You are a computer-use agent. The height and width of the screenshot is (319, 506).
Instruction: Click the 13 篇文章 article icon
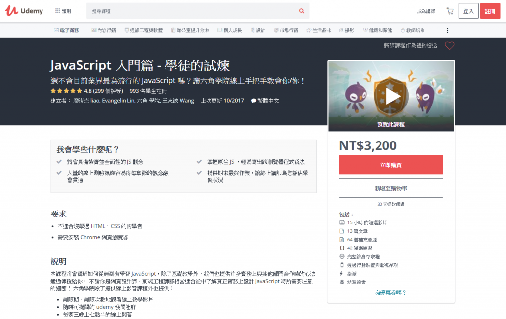pyautogui.click(x=342, y=231)
